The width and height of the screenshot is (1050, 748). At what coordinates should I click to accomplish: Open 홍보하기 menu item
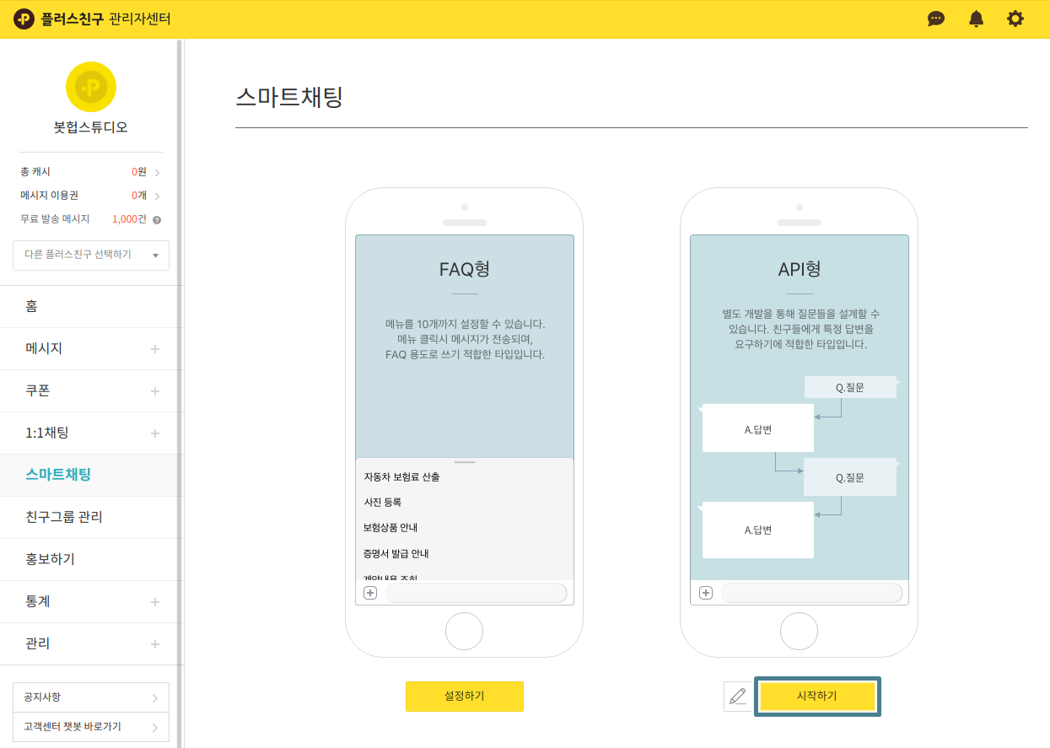pyautogui.click(x=89, y=559)
